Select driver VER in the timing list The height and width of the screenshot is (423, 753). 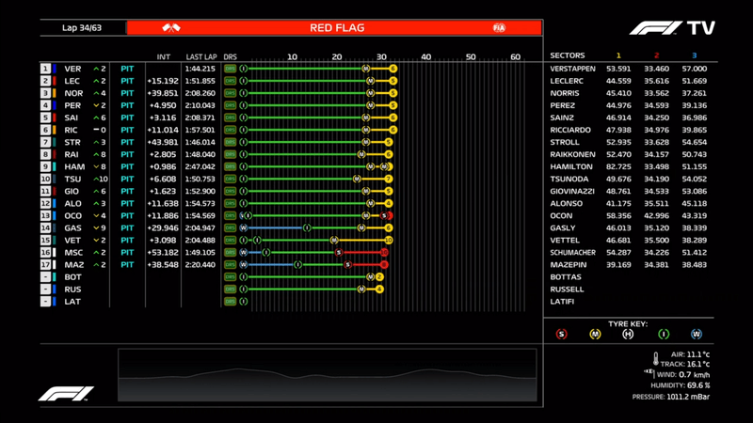(x=72, y=69)
